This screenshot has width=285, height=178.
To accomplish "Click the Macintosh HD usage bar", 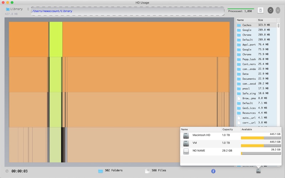I will [261, 138].
